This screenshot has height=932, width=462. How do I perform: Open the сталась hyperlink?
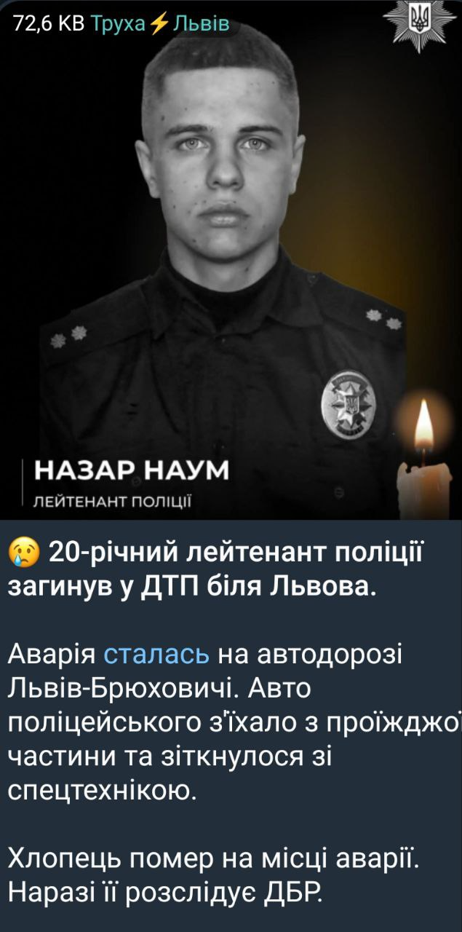157,655
